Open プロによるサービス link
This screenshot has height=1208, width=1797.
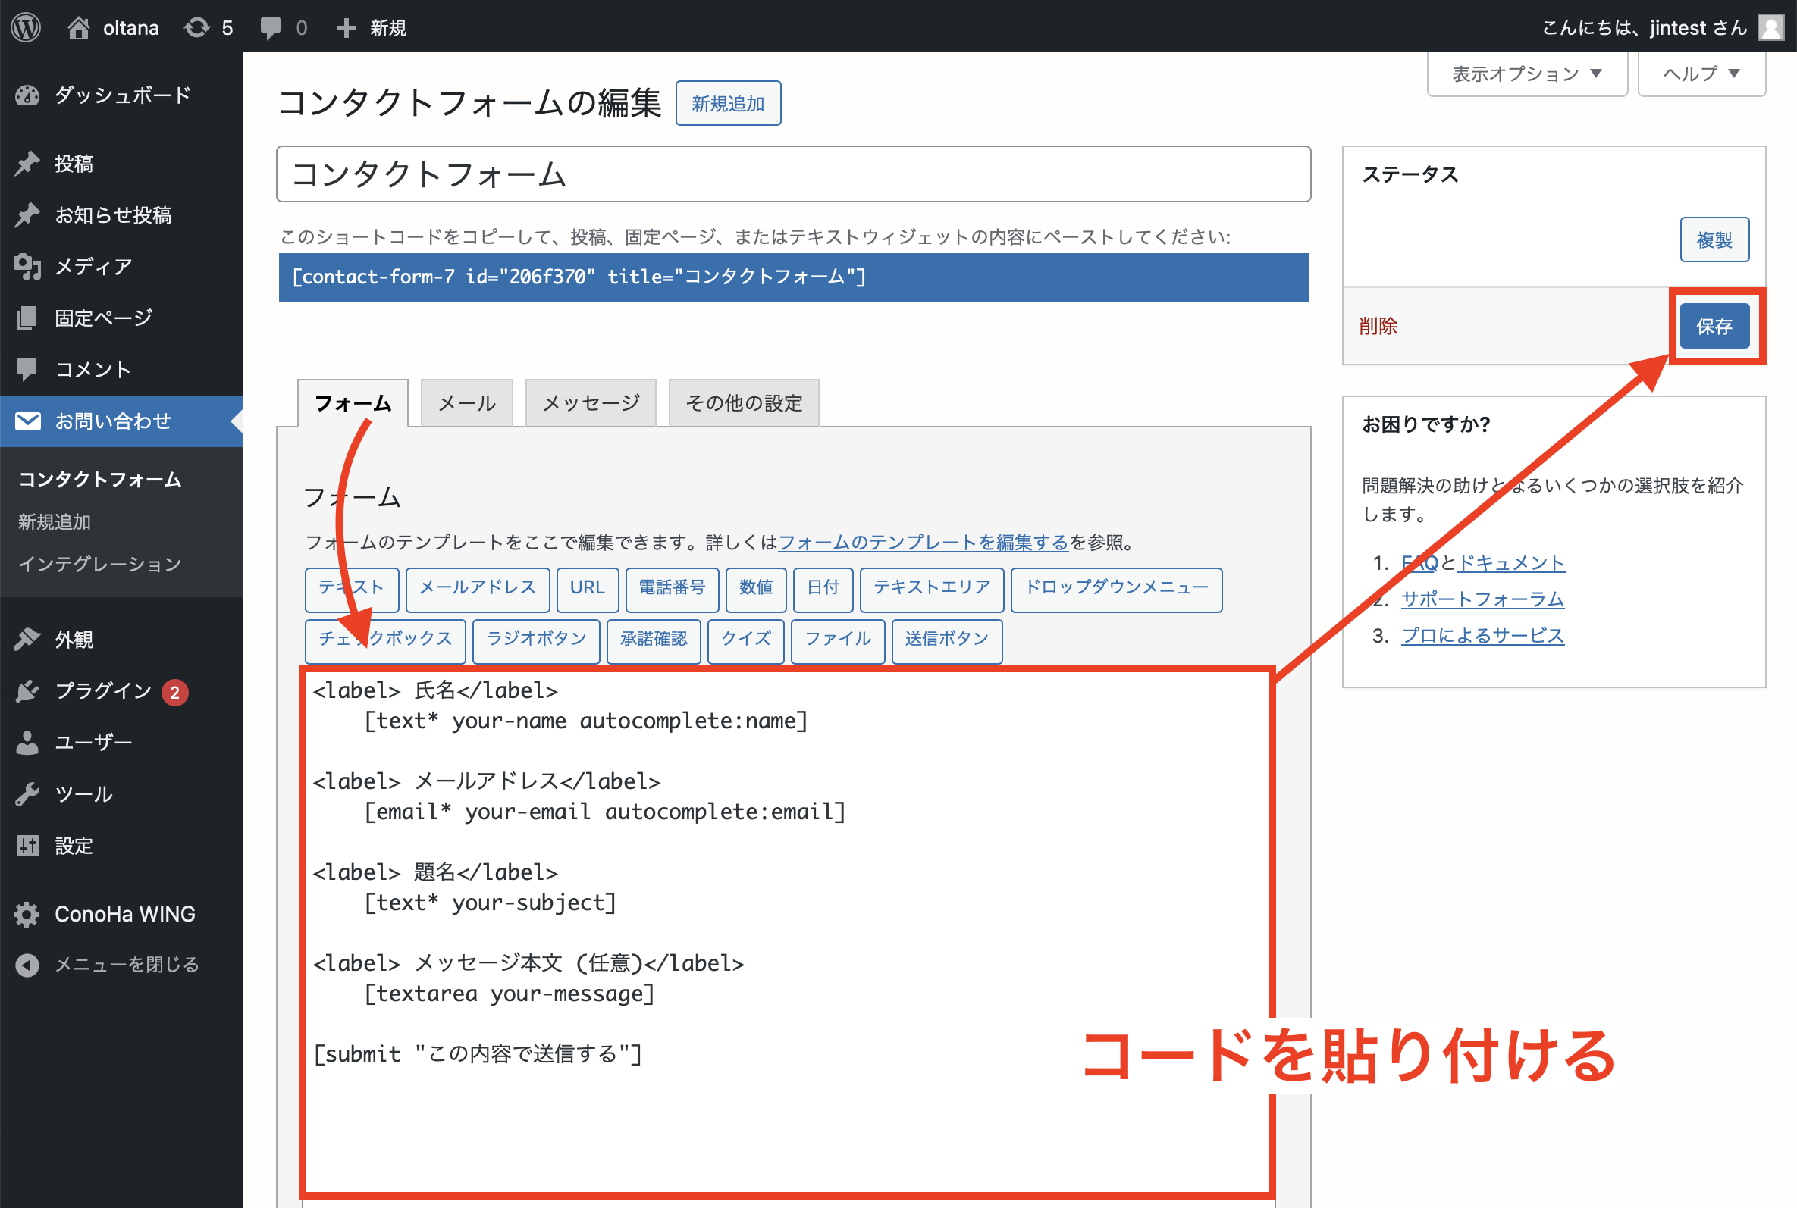coord(1482,636)
